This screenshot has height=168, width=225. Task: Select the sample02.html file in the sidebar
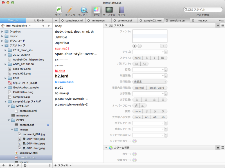tap(29, 153)
